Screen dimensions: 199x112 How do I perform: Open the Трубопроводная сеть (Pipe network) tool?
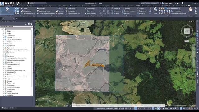tap(73, 13)
